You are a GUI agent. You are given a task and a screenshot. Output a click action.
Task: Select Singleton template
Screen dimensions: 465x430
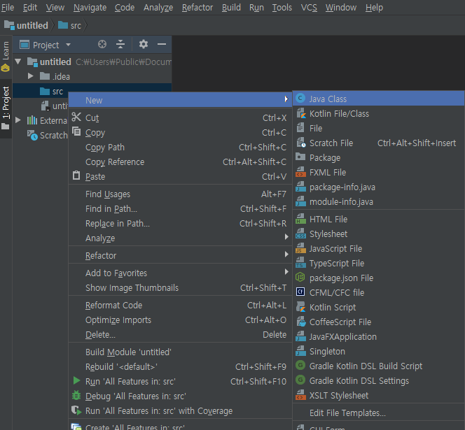click(378, 351)
